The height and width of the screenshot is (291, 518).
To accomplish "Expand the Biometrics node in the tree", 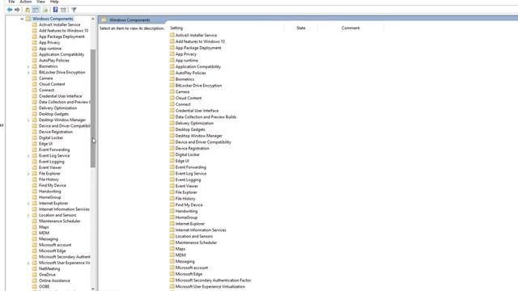I will click(x=28, y=66).
